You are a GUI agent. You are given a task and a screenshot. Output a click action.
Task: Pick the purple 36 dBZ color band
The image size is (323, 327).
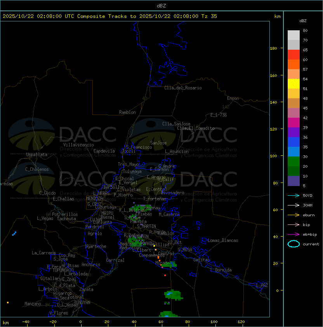pos(293,132)
